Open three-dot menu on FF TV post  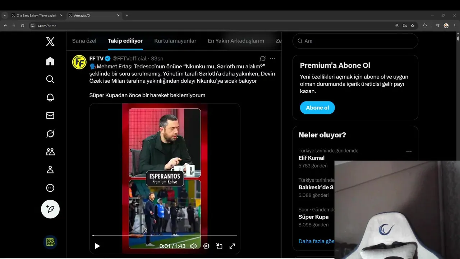[272, 59]
